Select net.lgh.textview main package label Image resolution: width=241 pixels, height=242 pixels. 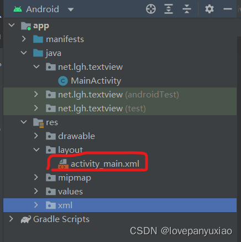coord(90,67)
